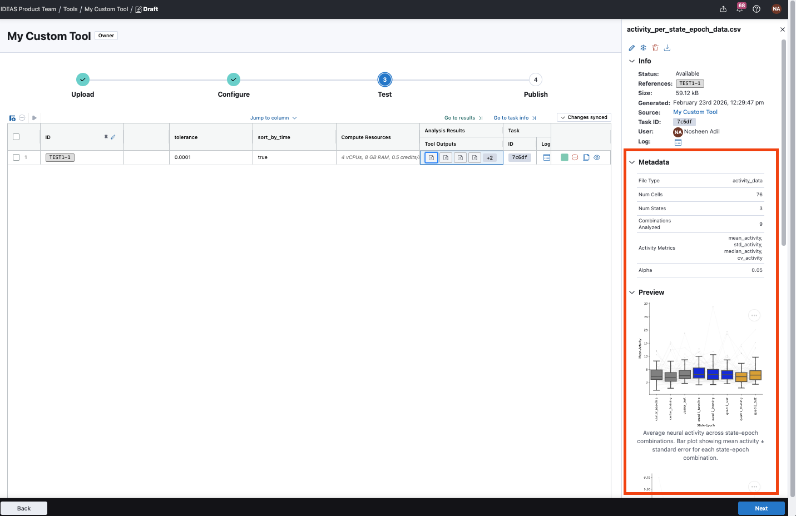Open the Jump to column dropdown

(273, 118)
